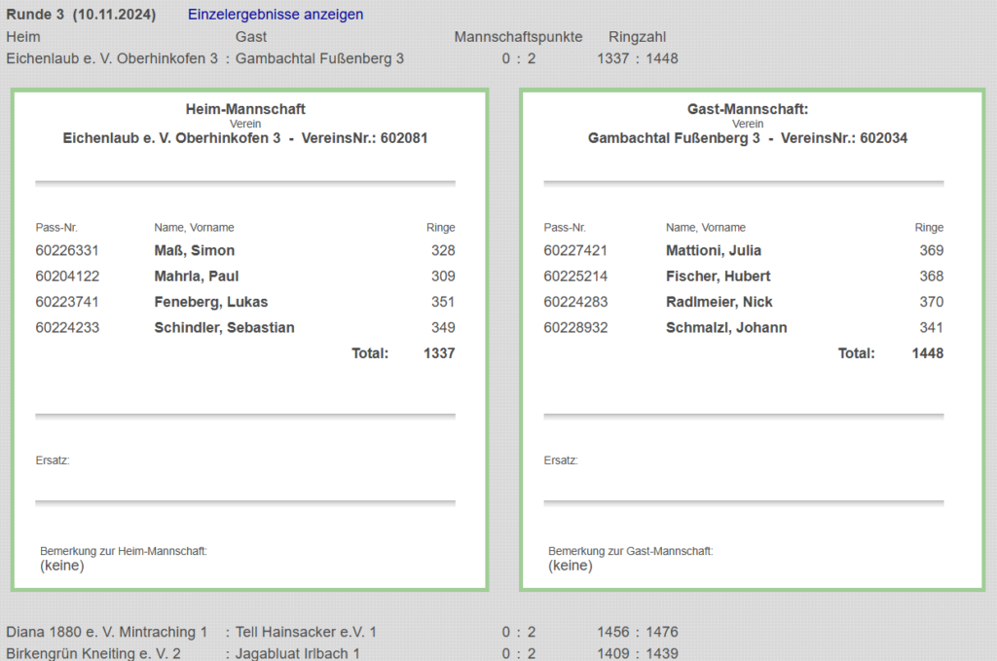Click guest team Jagabluat Irlbach 1

pyautogui.click(x=298, y=653)
